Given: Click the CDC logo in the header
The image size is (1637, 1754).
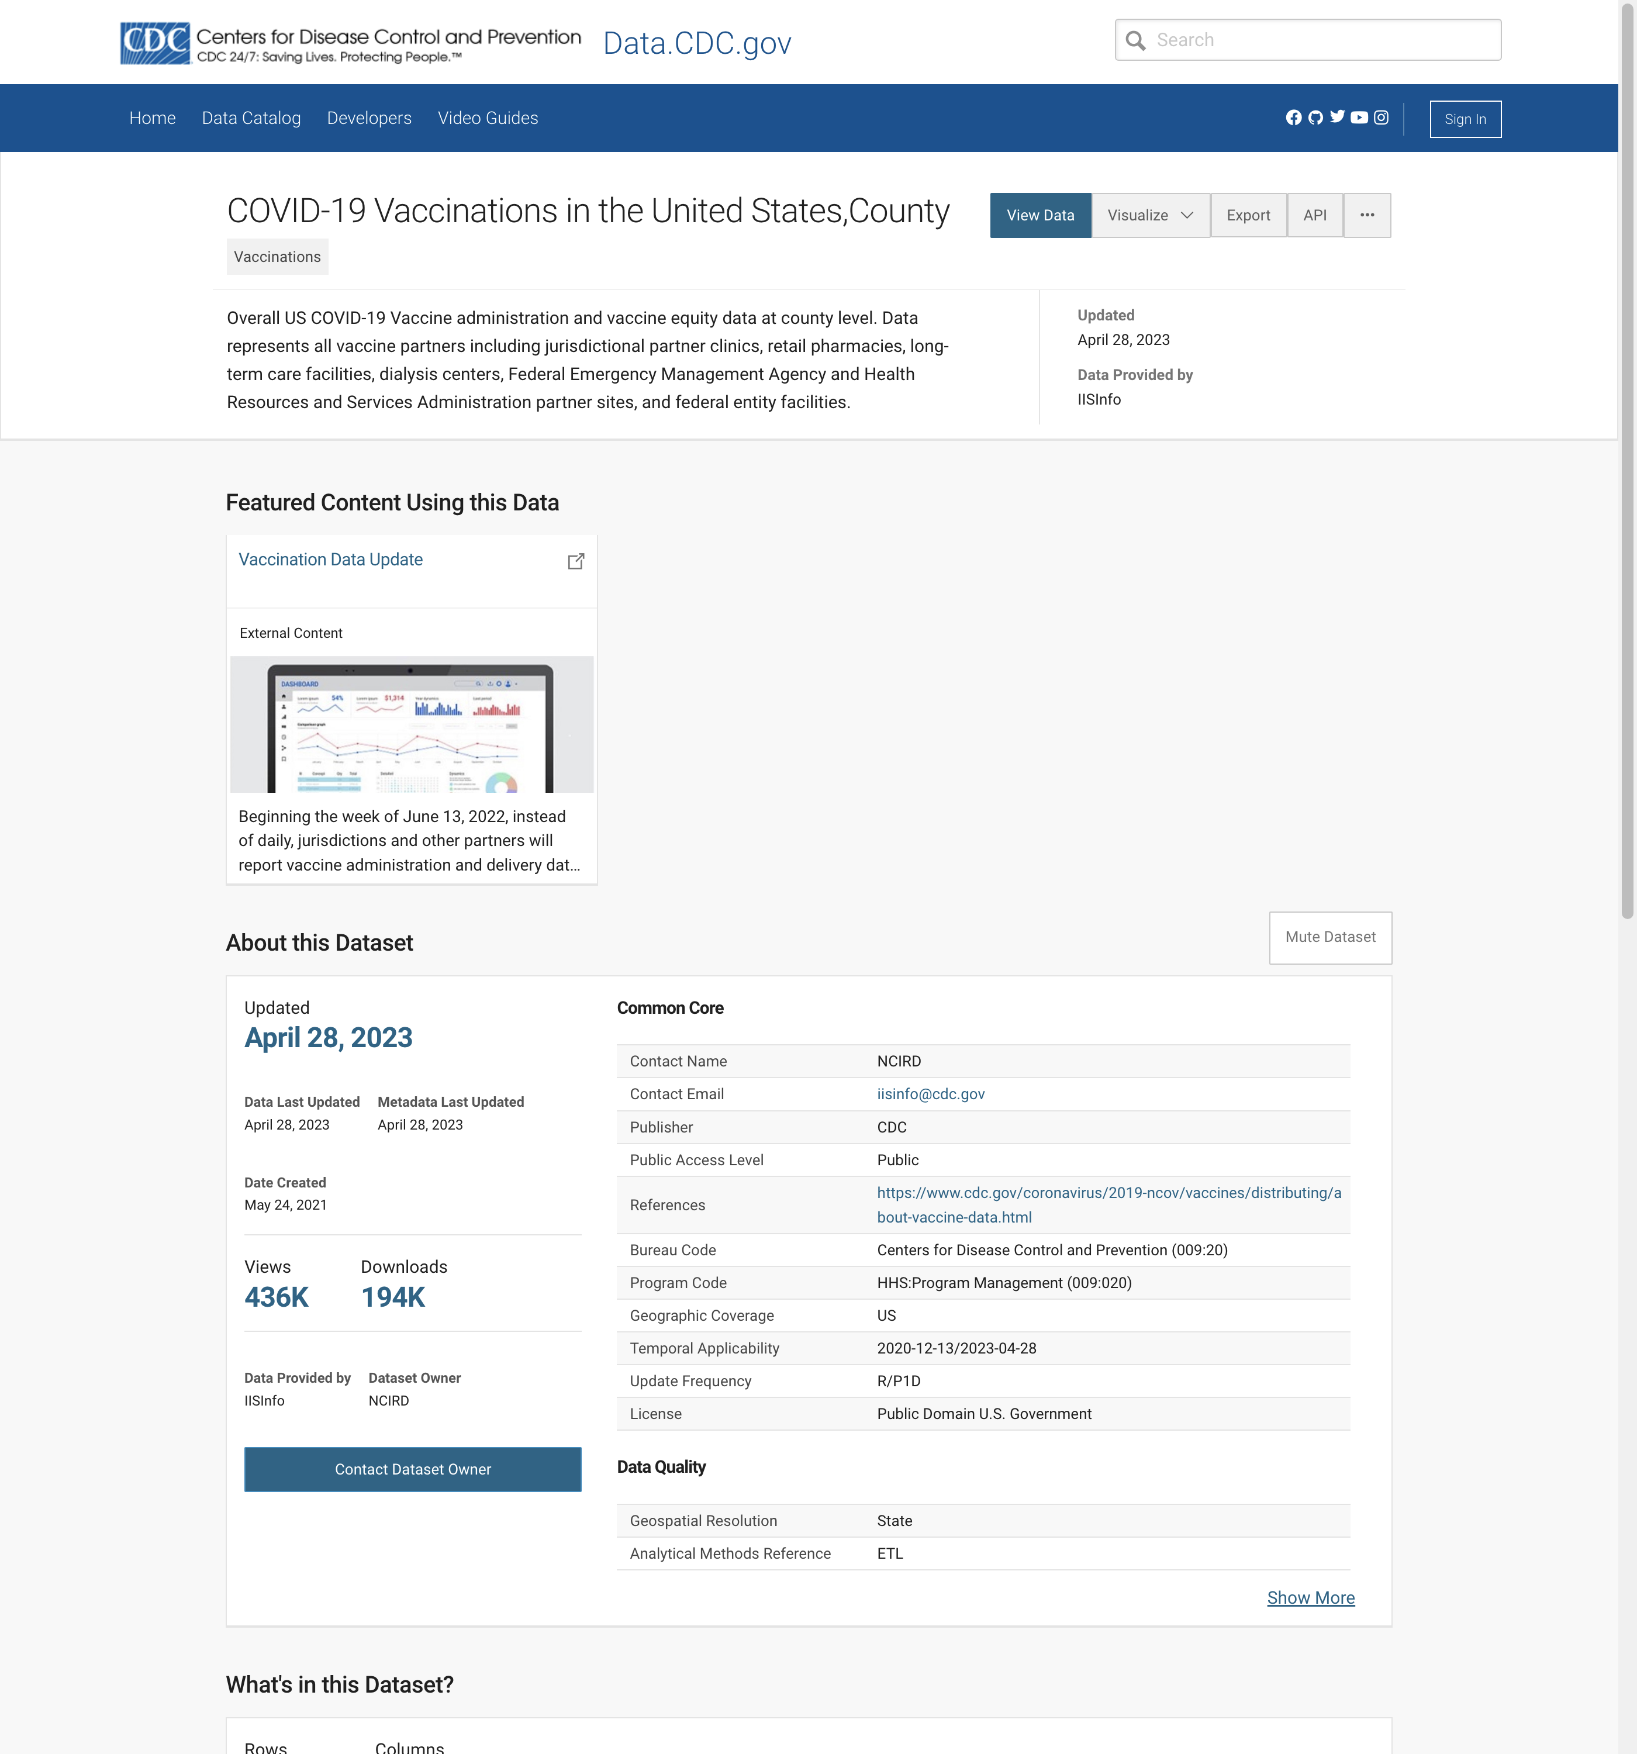Looking at the screenshot, I should click(156, 42).
